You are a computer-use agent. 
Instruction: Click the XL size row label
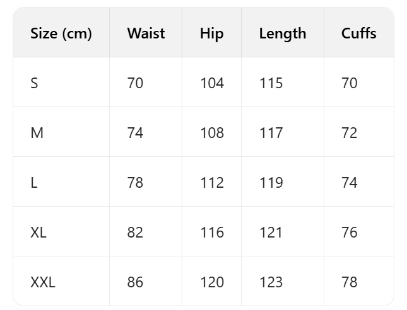pyautogui.click(x=38, y=233)
